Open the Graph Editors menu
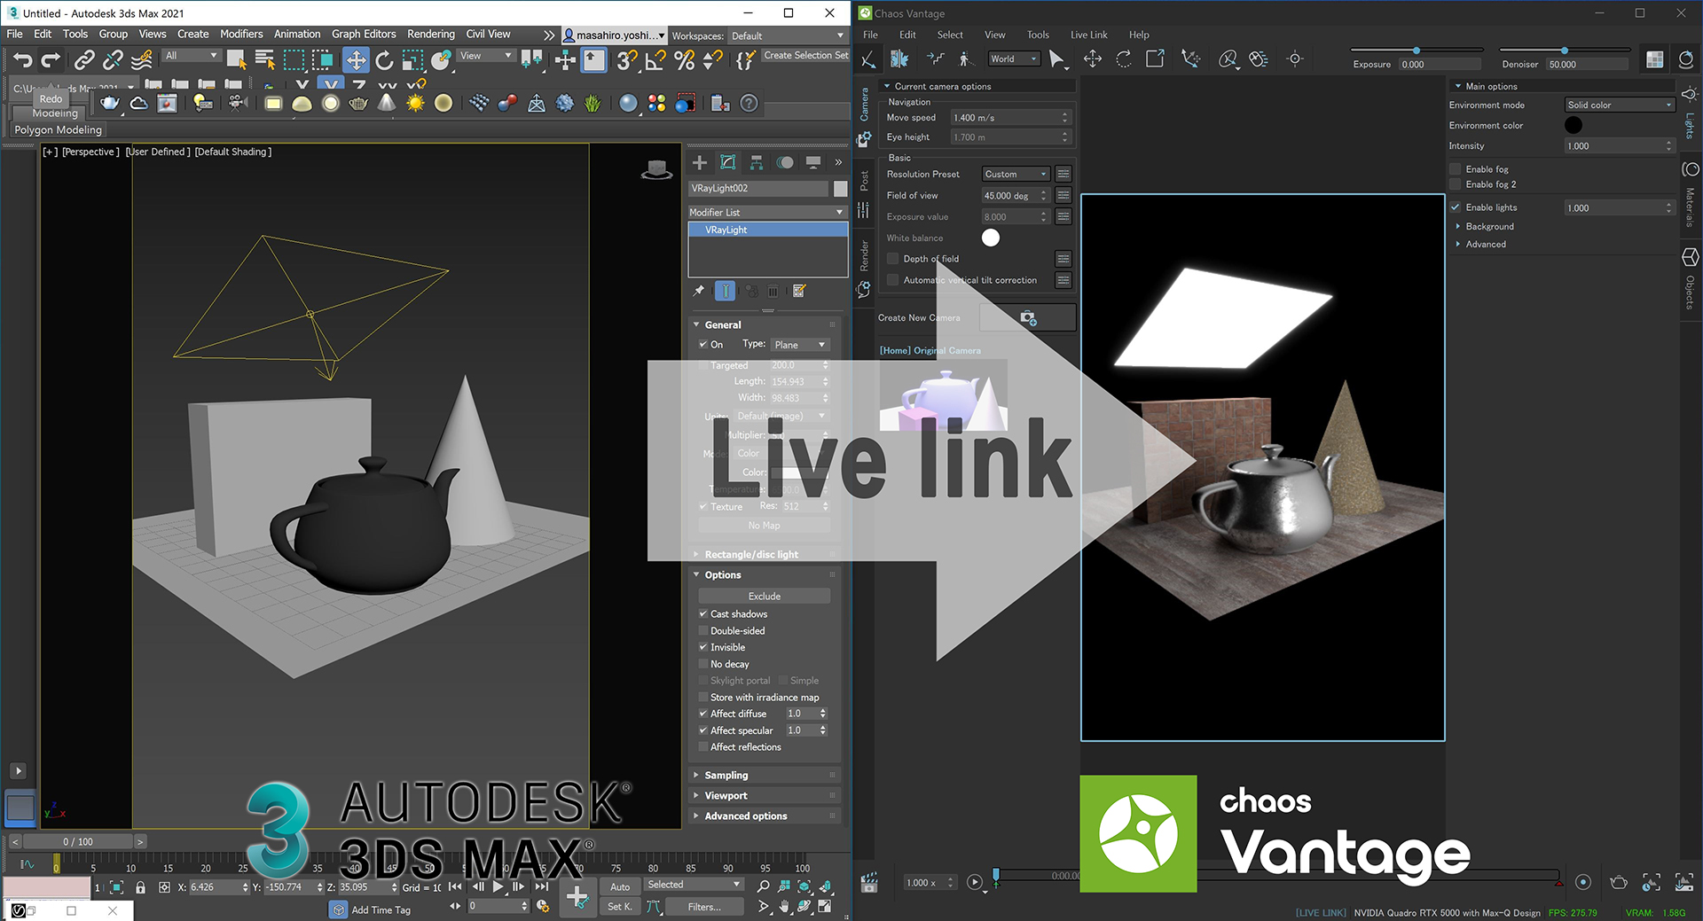The height and width of the screenshot is (921, 1703). click(364, 34)
